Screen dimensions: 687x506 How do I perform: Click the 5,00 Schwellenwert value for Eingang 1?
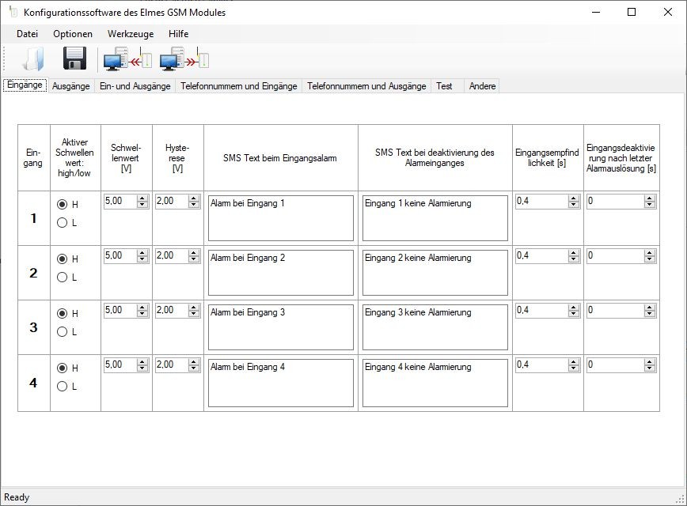(113, 201)
